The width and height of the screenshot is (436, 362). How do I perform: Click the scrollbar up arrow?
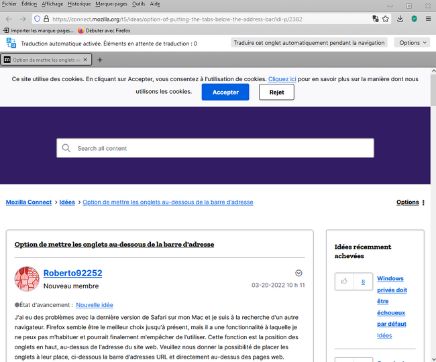click(433, 71)
